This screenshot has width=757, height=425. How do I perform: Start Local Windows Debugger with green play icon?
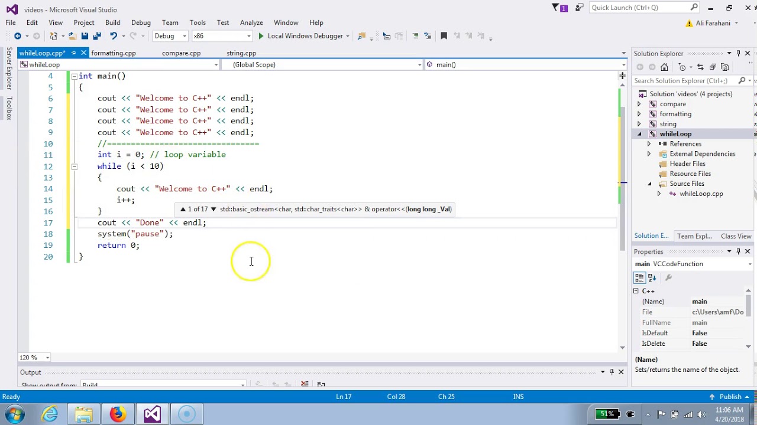tap(261, 36)
